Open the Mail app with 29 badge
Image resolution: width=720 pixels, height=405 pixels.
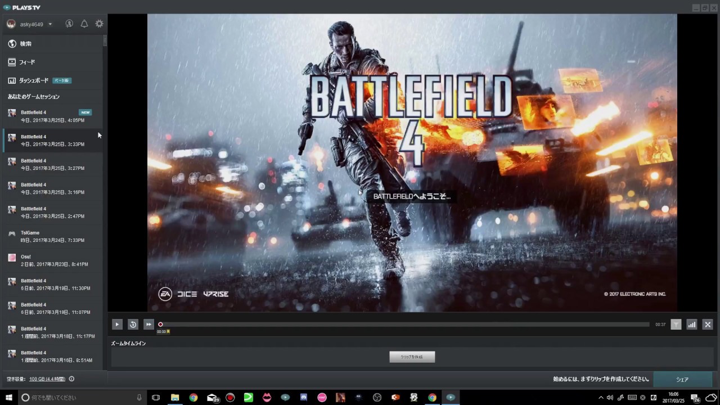tap(212, 398)
